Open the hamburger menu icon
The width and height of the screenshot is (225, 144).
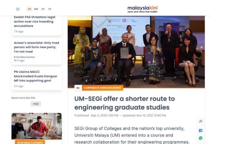click(x=18, y=9)
